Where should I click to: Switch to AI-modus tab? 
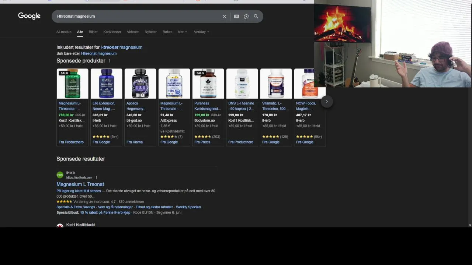coord(64,32)
